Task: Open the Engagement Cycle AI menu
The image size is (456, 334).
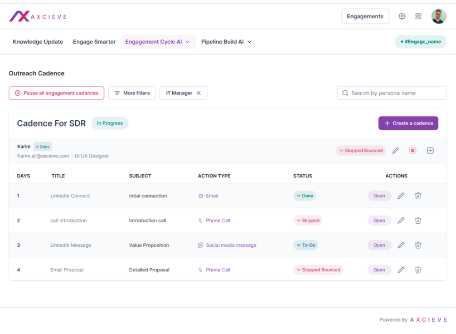Action: click(158, 42)
